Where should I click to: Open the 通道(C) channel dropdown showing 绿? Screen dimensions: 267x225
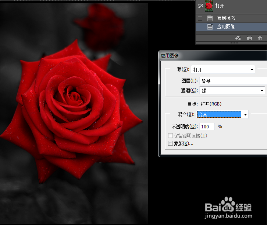[x=232, y=90]
